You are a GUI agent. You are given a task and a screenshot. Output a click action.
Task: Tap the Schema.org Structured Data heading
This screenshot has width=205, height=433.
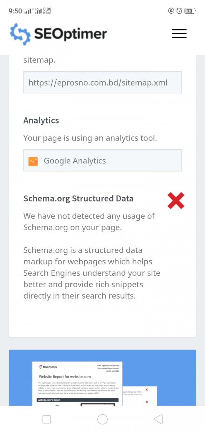click(78, 198)
